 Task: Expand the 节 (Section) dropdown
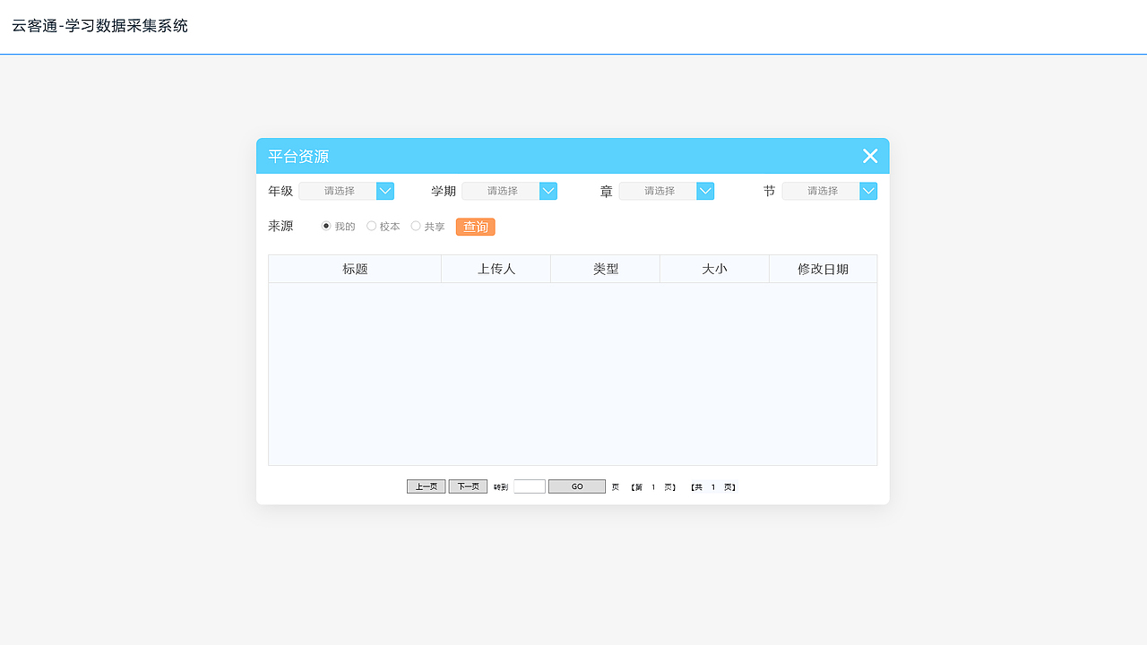(830, 191)
